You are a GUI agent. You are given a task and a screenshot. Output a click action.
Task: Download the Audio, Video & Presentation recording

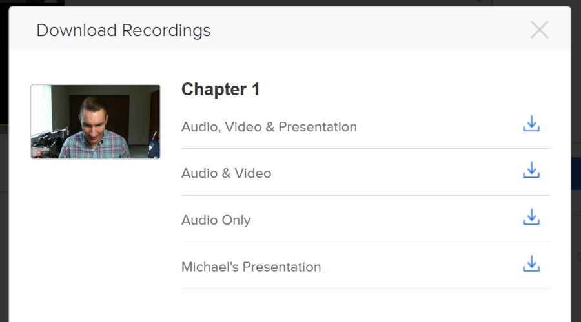tap(531, 124)
